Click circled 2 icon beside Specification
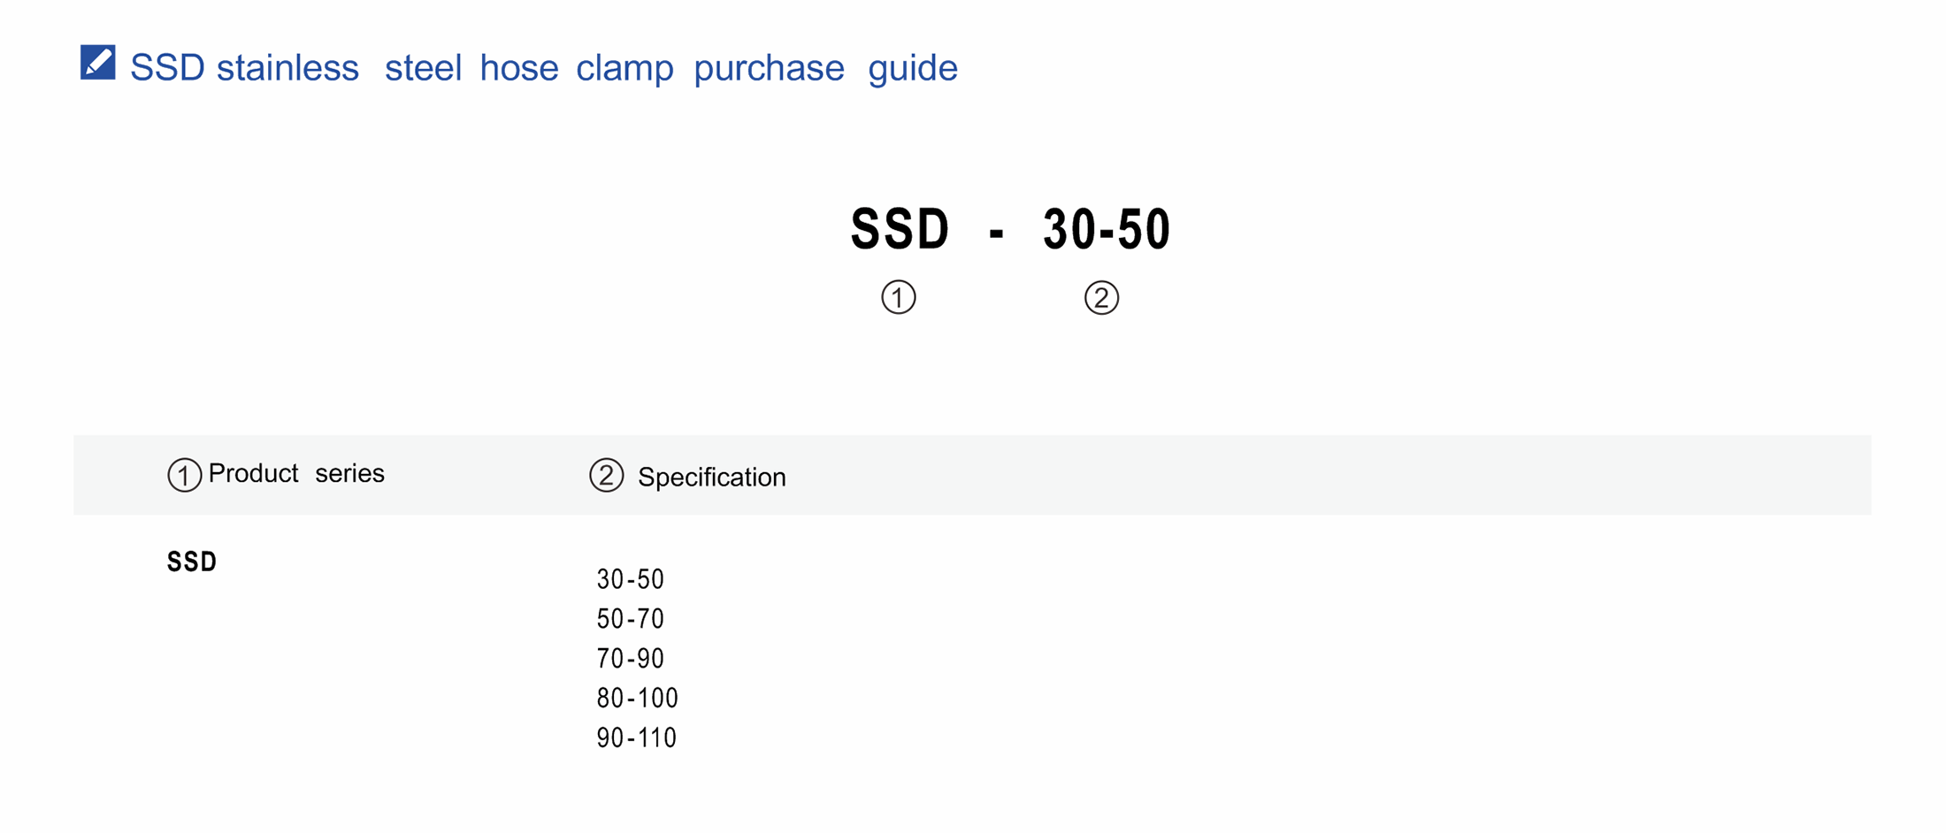This screenshot has height=833, width=1946. click(606, 475)
